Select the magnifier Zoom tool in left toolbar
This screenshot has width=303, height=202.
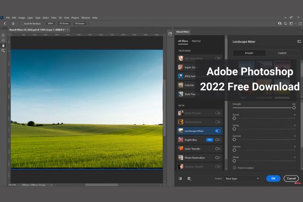click(3, 51)
